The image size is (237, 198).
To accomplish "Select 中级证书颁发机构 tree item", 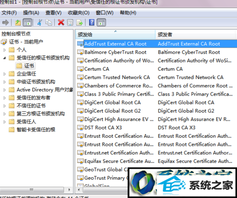I will click(36, 81).
